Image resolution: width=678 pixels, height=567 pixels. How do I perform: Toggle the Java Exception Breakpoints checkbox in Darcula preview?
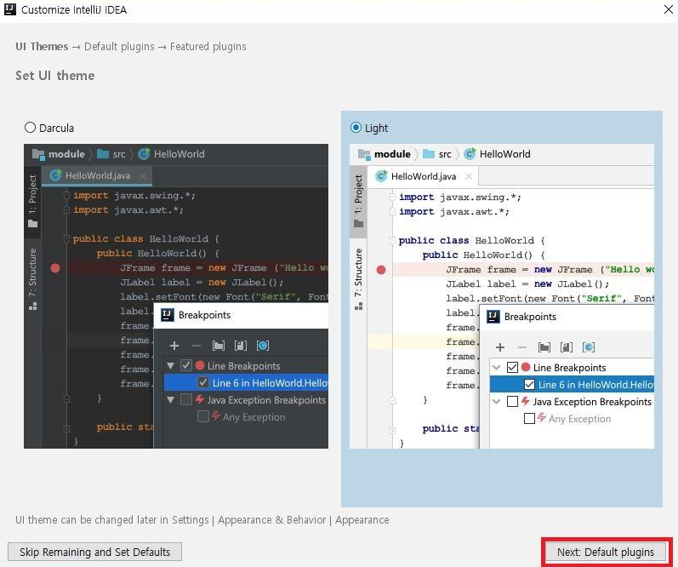point(186,399)
